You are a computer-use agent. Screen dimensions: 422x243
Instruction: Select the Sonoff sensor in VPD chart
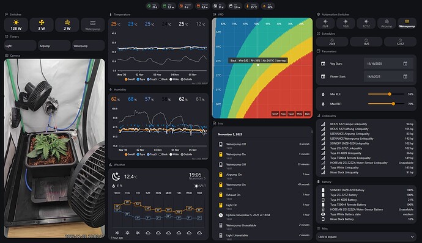275,114
